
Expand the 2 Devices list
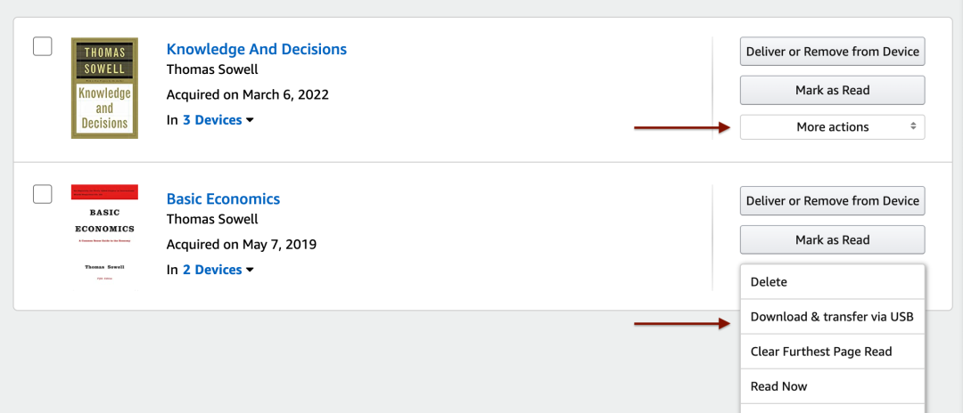[212, 270]
